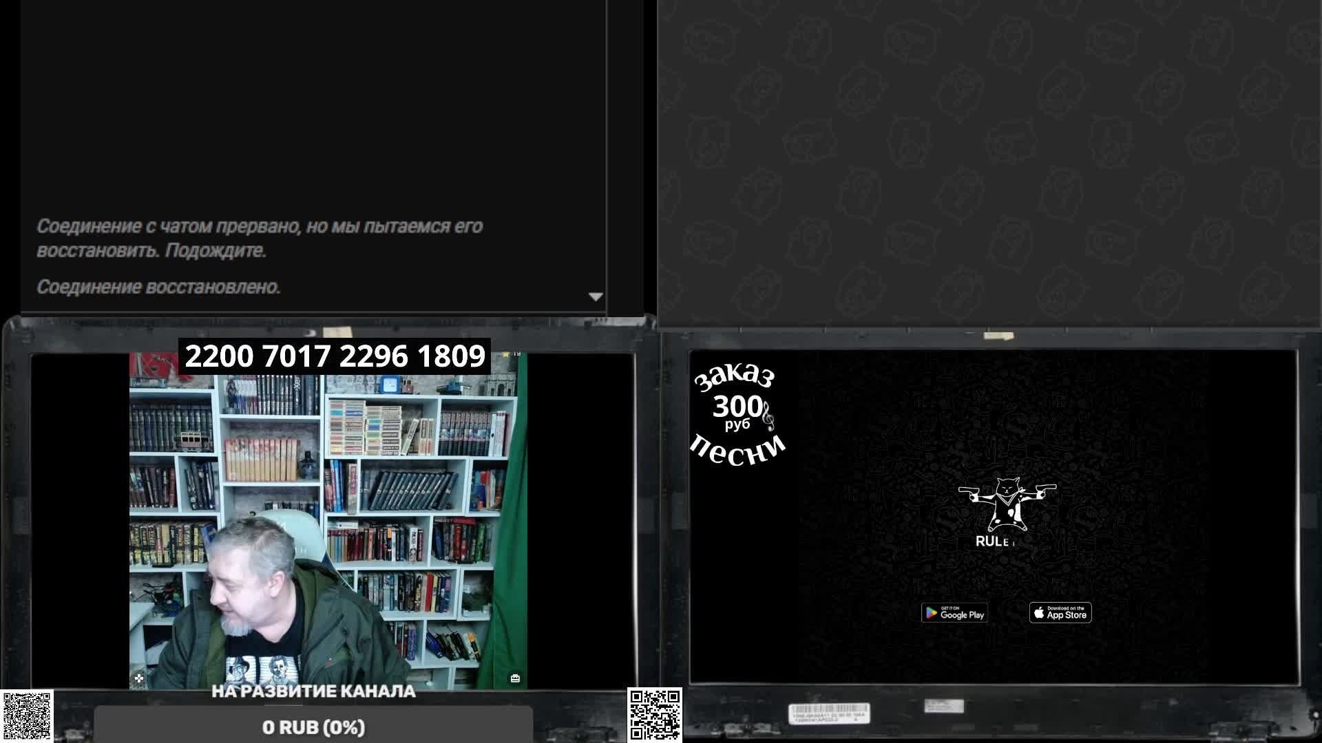This screenshot has width=1322, height=743.
Task: Click the 'Соединение восстановлено' chat message
Action: coord(158,287)
